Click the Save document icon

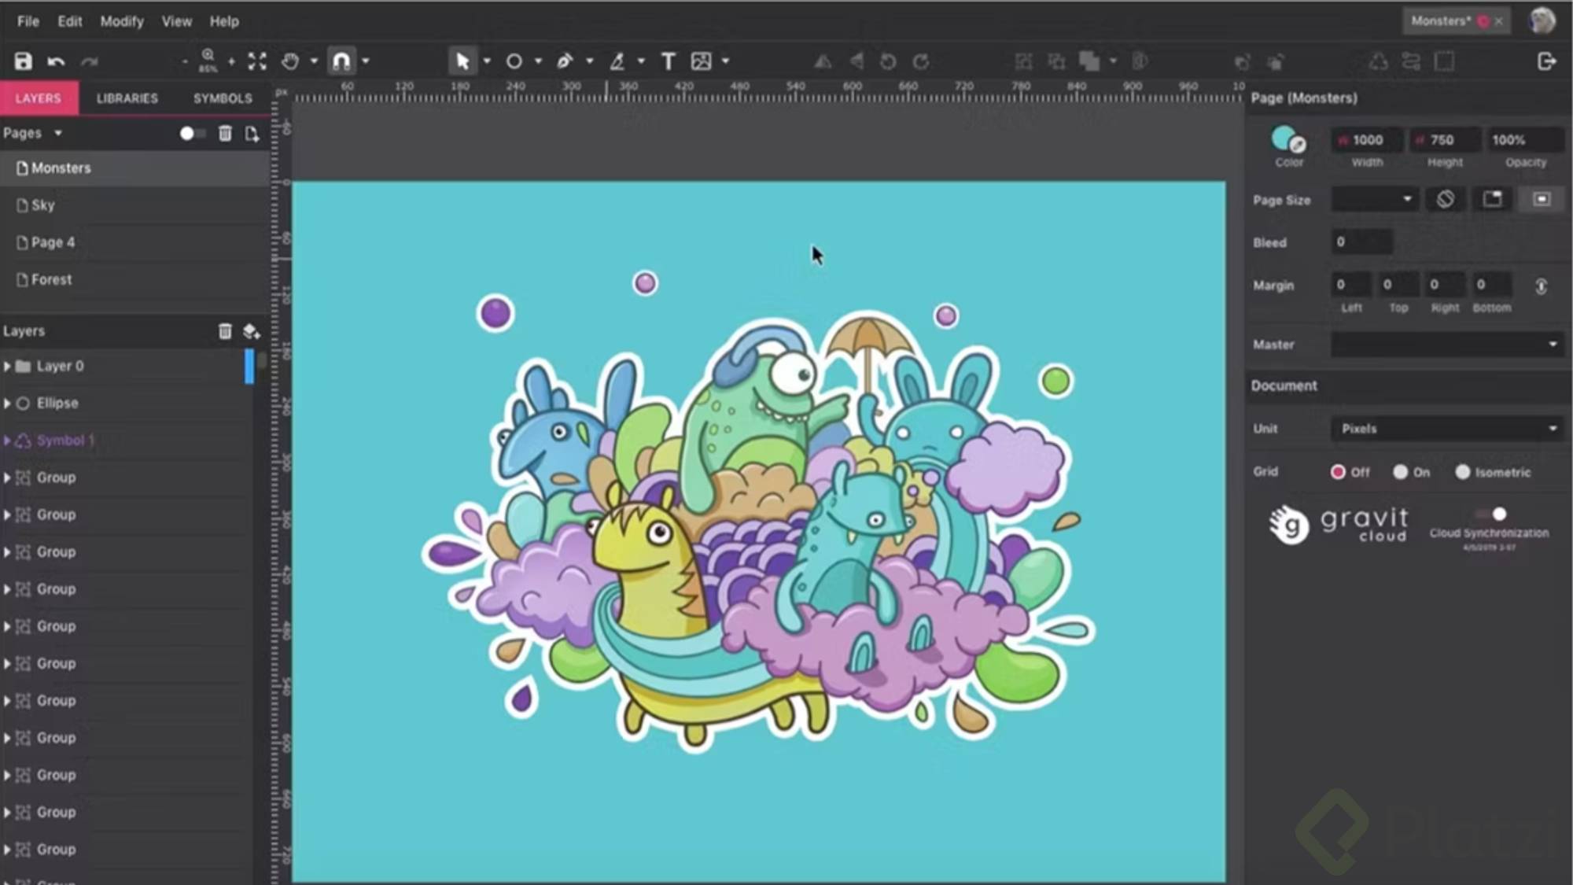tap(23, 61)
